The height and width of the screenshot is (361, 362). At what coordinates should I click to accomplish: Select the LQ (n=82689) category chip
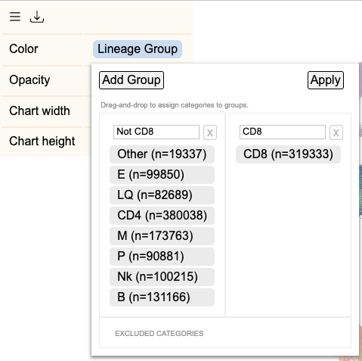pyautogui.click(x=162, y=195)
